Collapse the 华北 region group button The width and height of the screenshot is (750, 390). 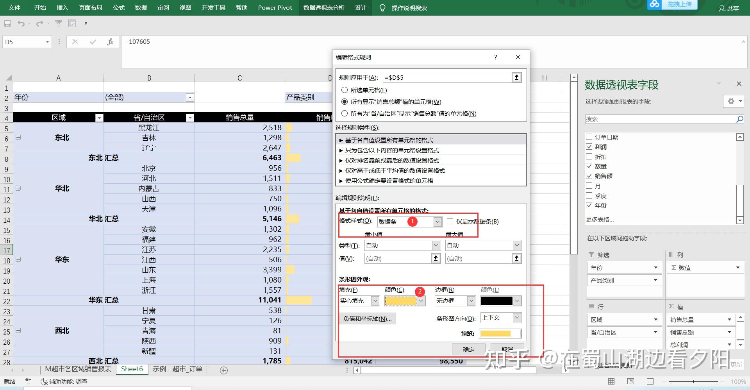(x=18, y=188)
